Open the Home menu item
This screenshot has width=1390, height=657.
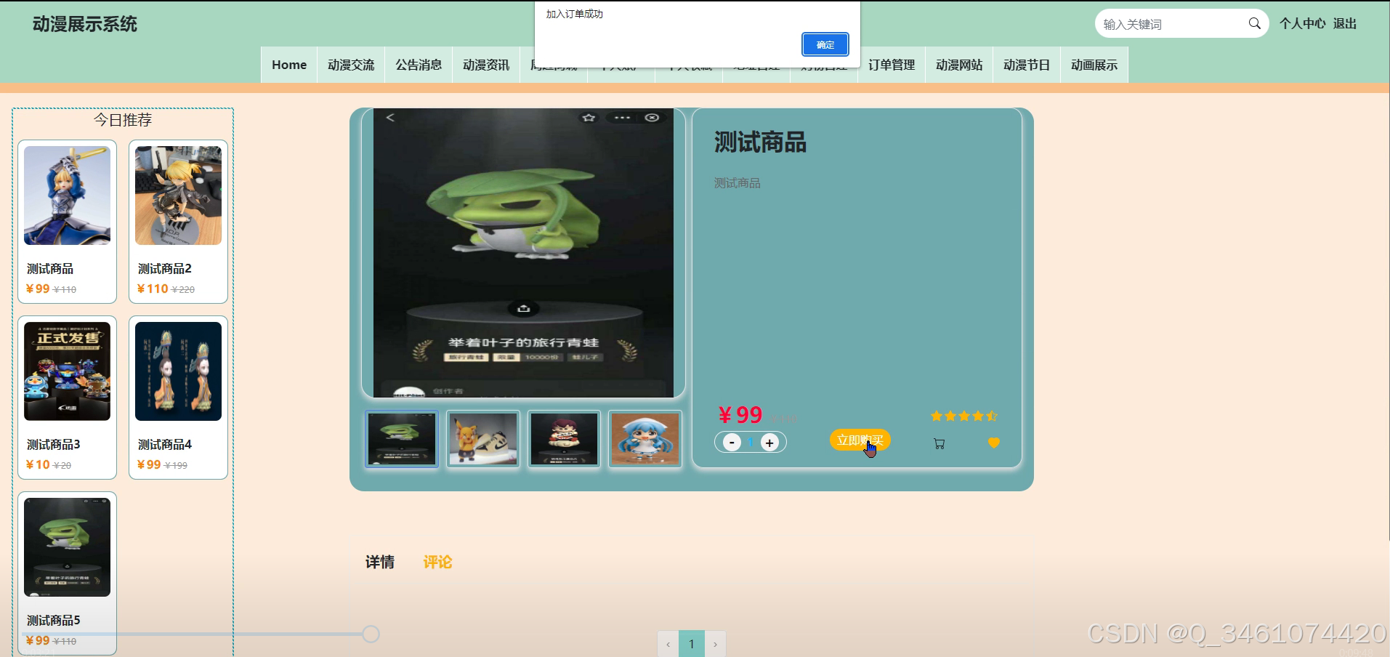pos(289,65)
